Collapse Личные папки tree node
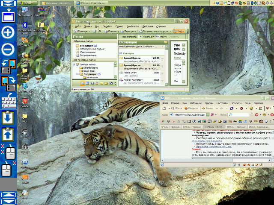274x205 pixels. coord(74,64)
